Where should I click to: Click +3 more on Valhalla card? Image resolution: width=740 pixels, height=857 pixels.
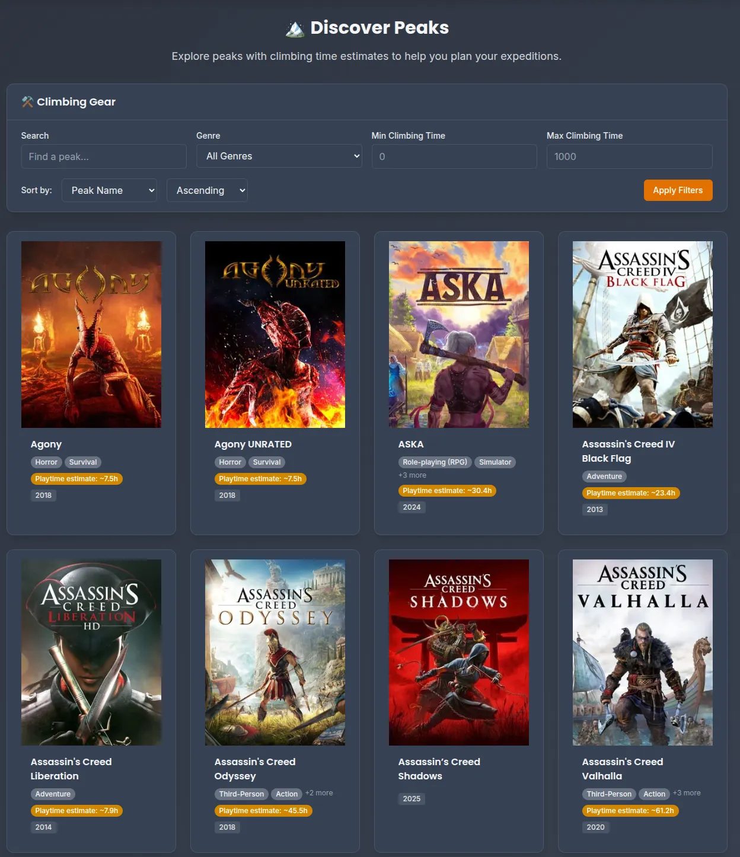tap(687, 793)
